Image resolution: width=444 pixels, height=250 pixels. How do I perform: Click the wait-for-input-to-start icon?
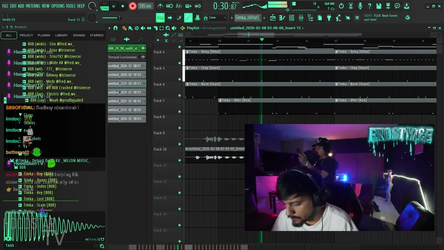point(170,6)
